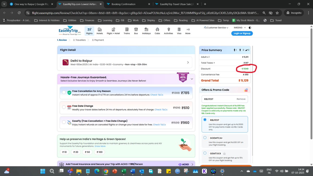Open Check T&Cs for Free Date Change
The width and height of the screenshot is (313, 176).
coord(161,110)
